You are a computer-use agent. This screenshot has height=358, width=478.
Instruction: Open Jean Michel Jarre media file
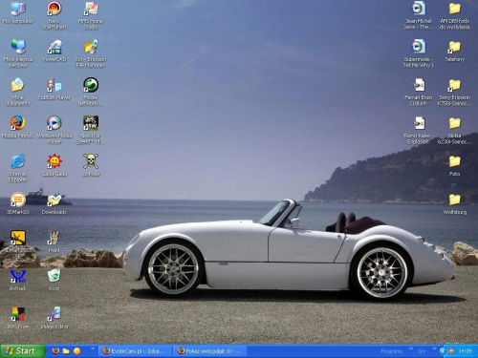[418, 9]
